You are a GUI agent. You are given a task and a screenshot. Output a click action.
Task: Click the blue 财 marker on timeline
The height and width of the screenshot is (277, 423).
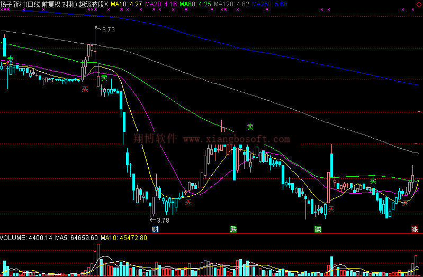(x=155, y=230)
